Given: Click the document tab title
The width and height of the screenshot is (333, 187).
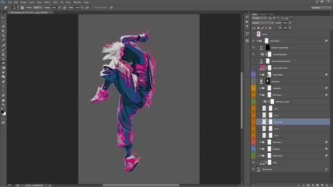Looking at the screenshot, I should tap(29, 12).
